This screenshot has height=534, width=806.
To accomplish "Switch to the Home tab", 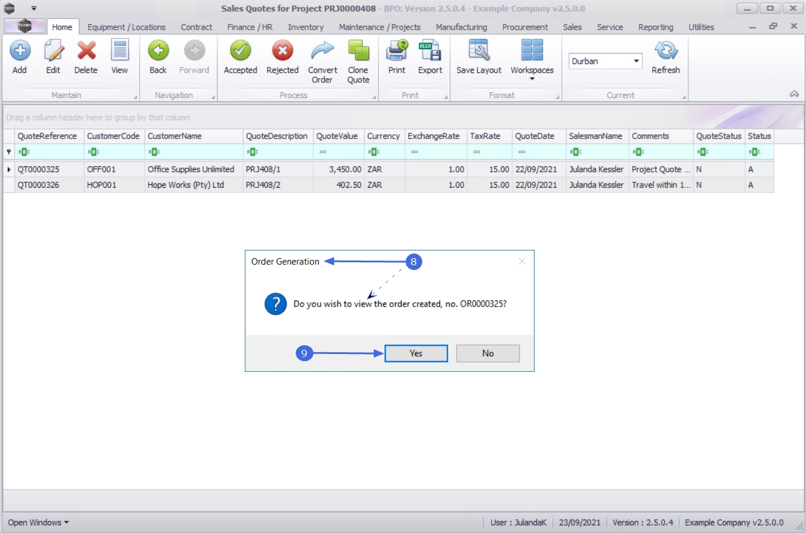I will 62,27.
